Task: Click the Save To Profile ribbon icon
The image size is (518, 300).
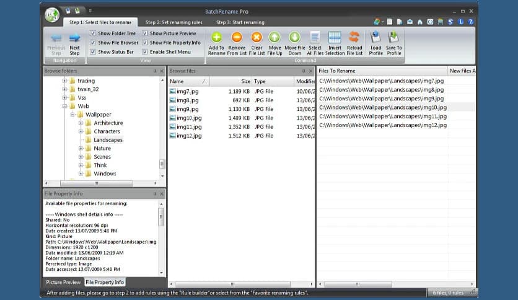Action: point(393,37)
